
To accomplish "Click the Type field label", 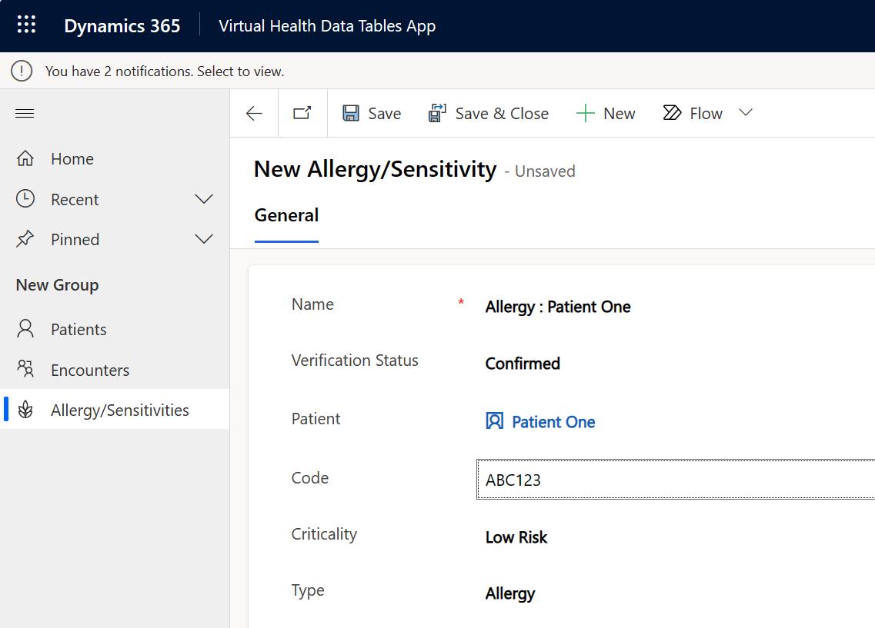I will point(308,590).
